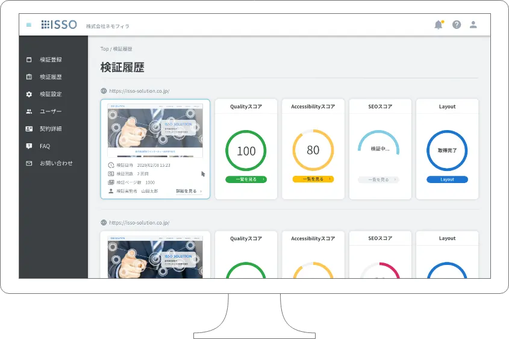
Task: Click first site screenshot thumbnail
Action: pos(155,131)
